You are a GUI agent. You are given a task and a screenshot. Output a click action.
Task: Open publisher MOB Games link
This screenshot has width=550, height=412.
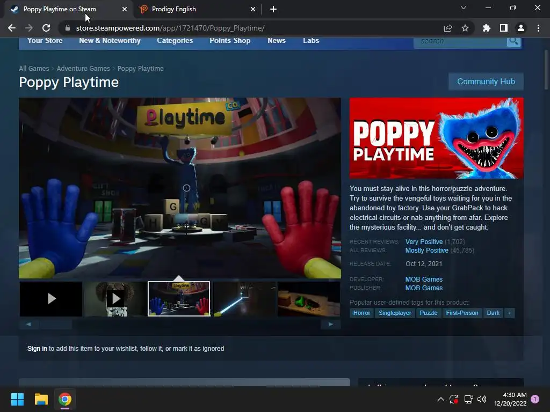(424, 288)
